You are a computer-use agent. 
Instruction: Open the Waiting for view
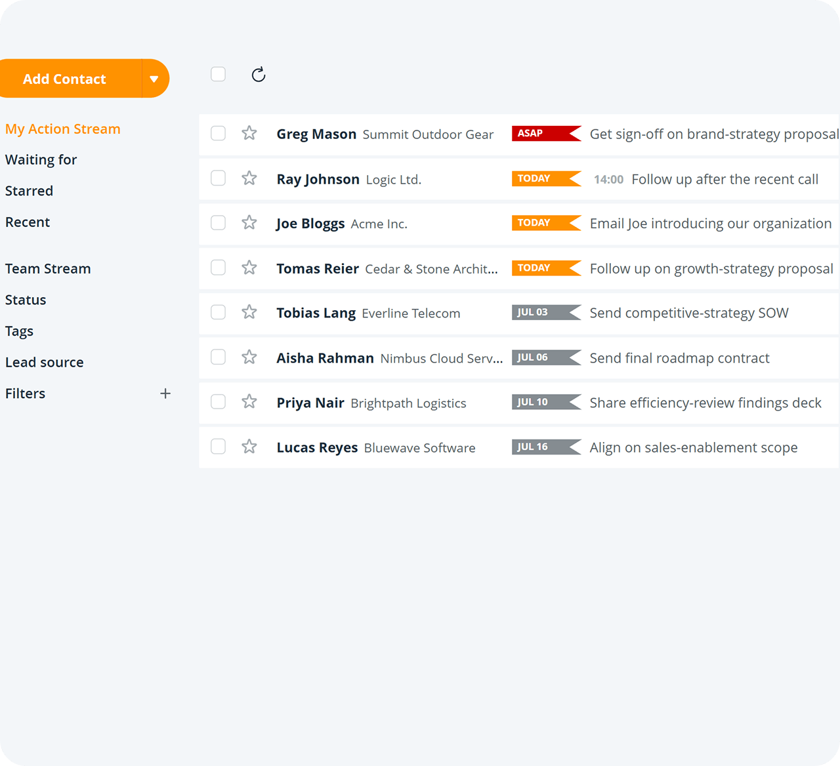pos(41,159)
